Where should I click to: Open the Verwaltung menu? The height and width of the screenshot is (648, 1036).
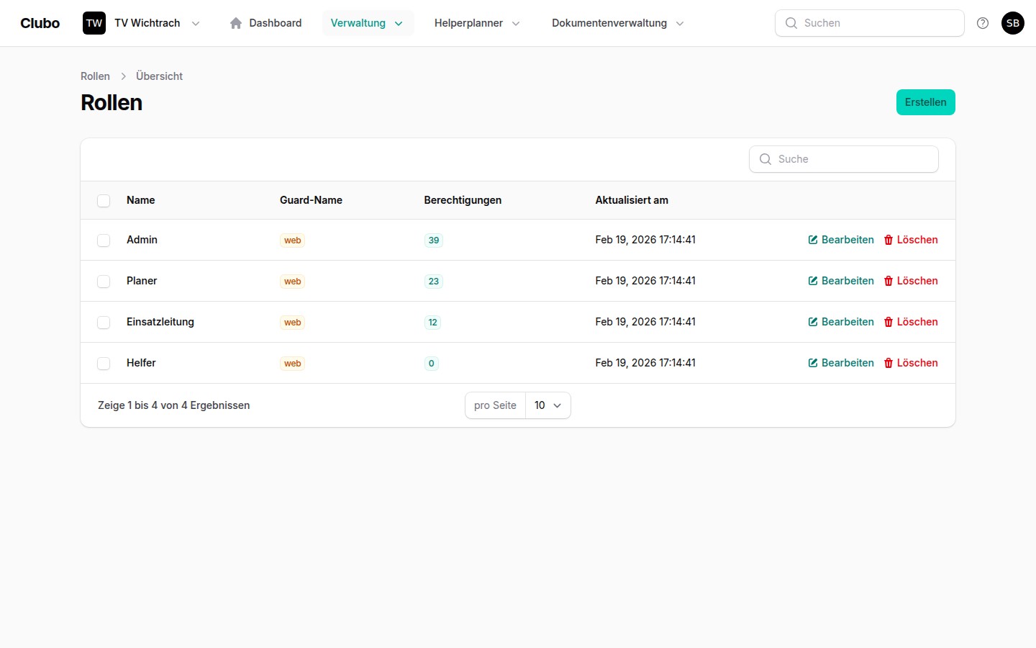[x=367, y=23]
